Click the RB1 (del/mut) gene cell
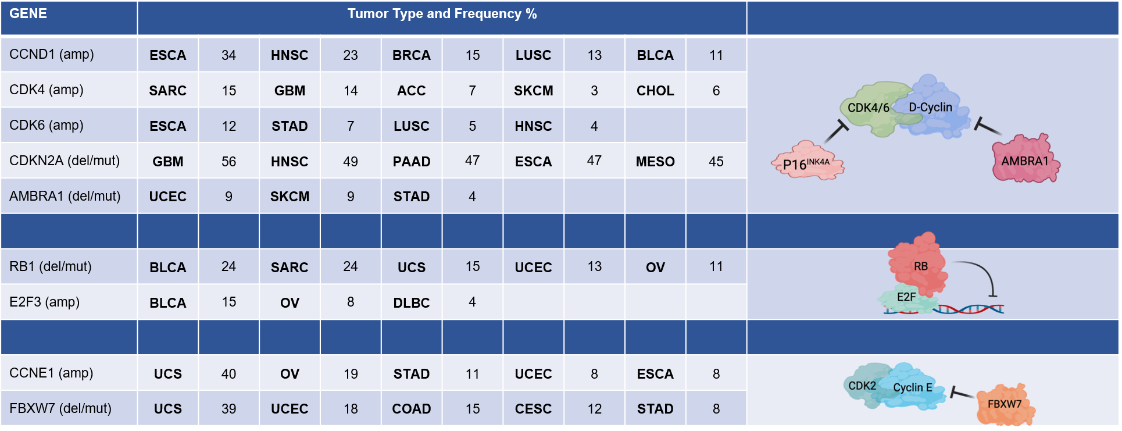This screenshot has height=431, width=1122. click(51, 267)
